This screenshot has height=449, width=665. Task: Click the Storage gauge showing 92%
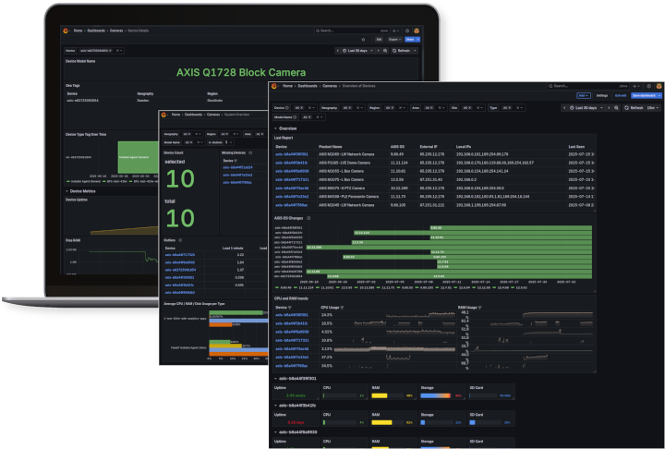tap(435, 395)
